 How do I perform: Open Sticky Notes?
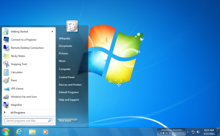coord(18,56)
